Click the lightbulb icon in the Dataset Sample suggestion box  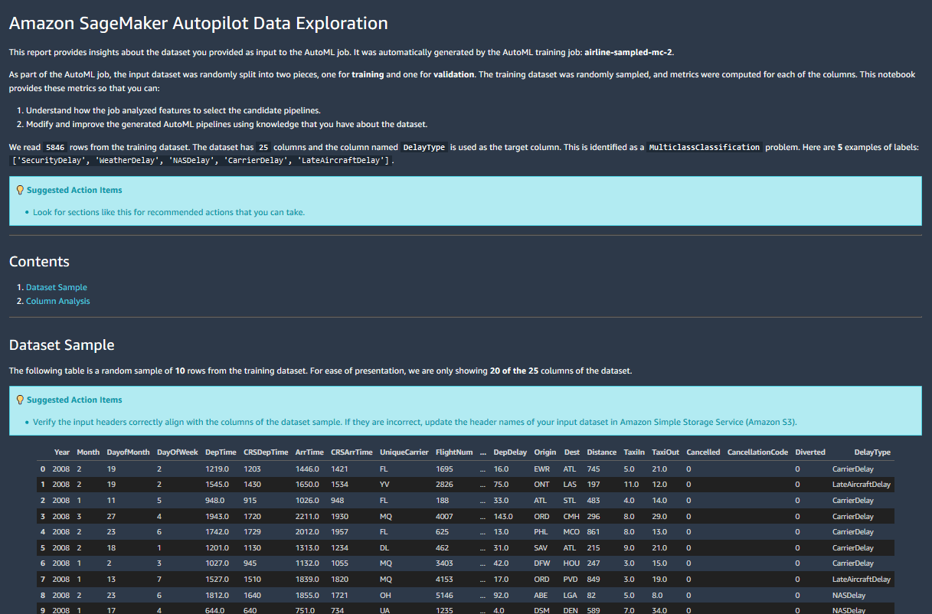(19, 399)
